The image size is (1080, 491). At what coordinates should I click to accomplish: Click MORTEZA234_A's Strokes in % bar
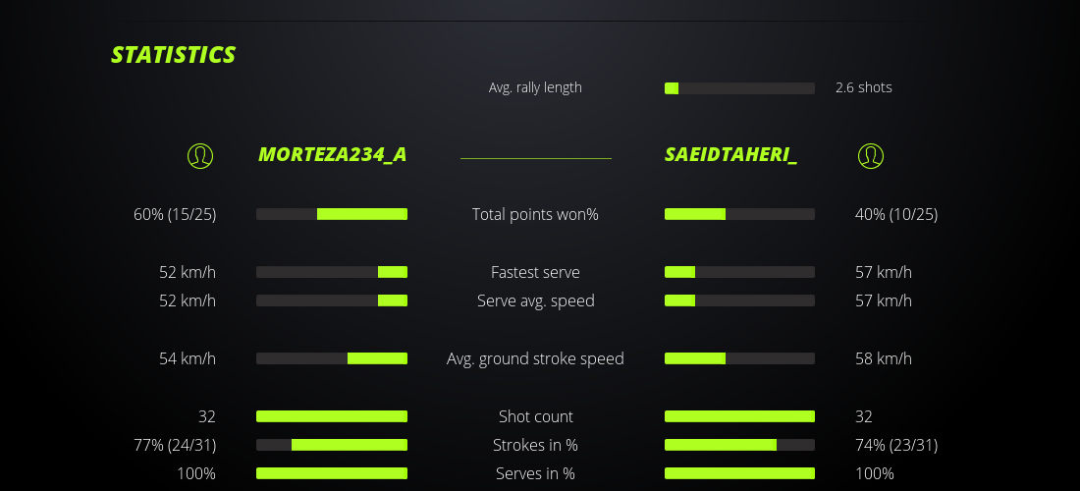[x=332, y=445]
